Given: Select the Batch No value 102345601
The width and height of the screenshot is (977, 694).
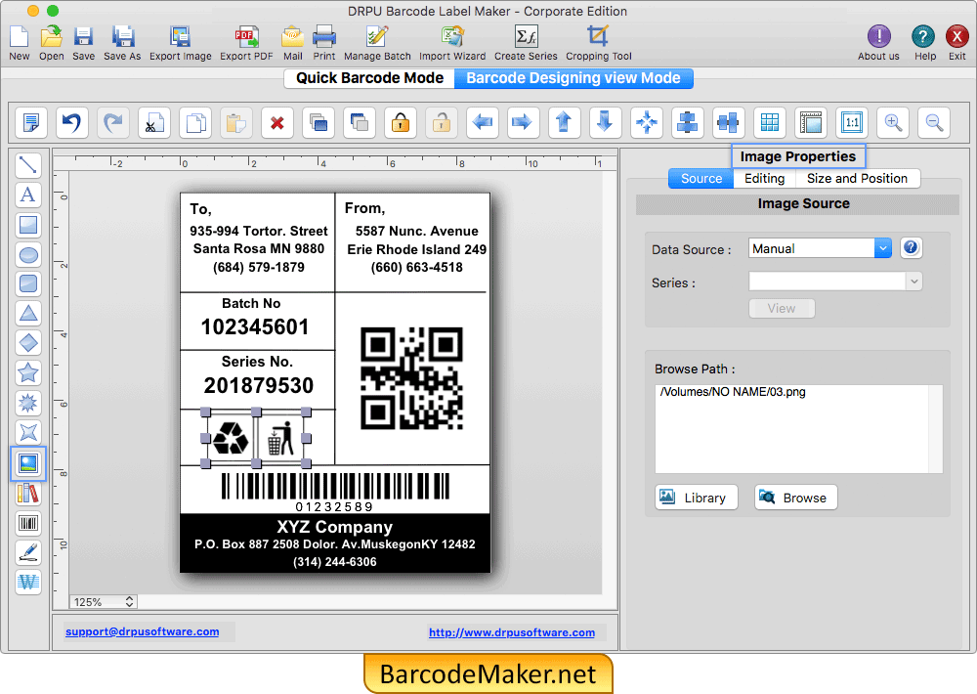Looking at the screenshot, I should tap(255, 326).
